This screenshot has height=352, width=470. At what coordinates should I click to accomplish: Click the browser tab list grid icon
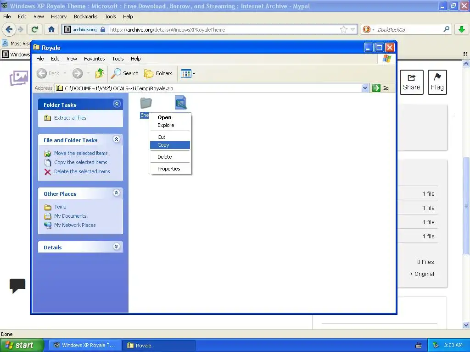[465, 54]
